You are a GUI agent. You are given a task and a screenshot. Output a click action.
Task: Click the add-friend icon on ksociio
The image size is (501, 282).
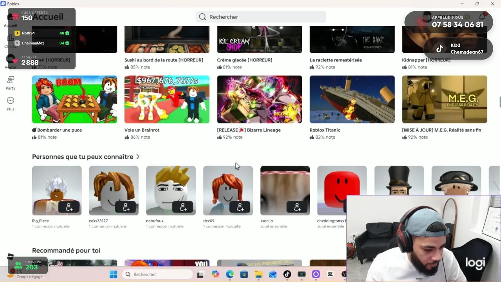point(297,207)
